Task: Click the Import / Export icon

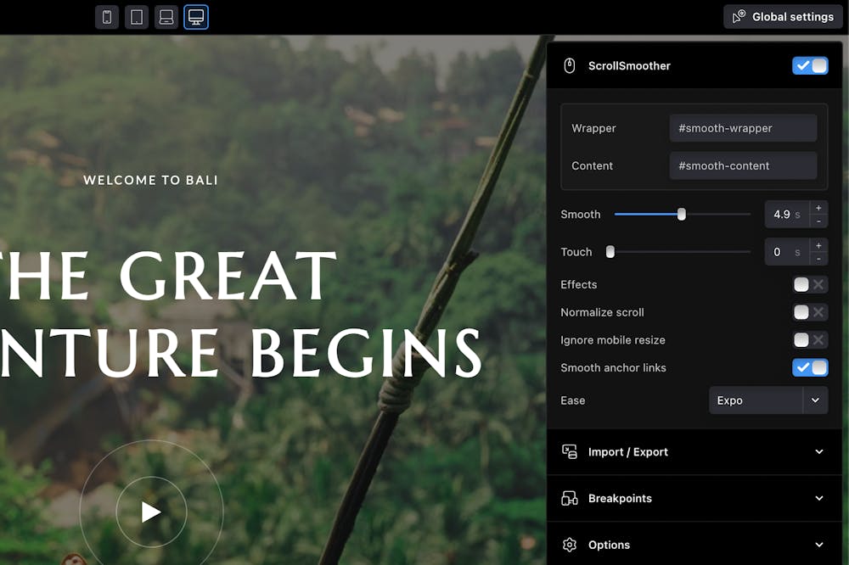Action: click(569, 452)
